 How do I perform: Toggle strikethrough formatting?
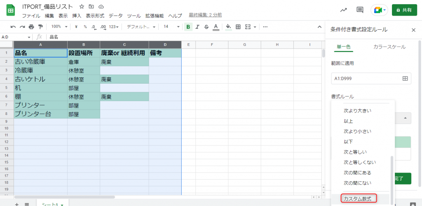[206, 27]
